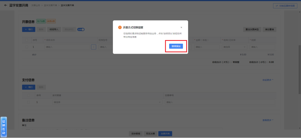
Task: Click the bottom 发票开具 button
Action: (x=165, y=134)
